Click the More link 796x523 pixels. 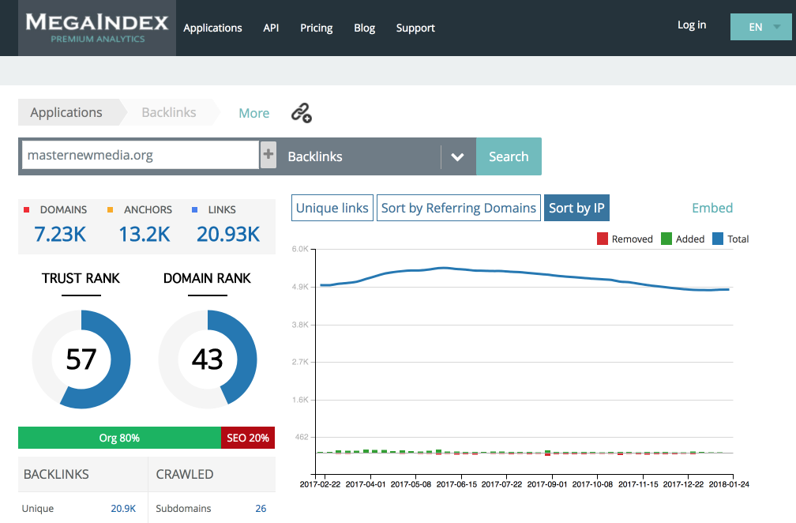[253, 113]
